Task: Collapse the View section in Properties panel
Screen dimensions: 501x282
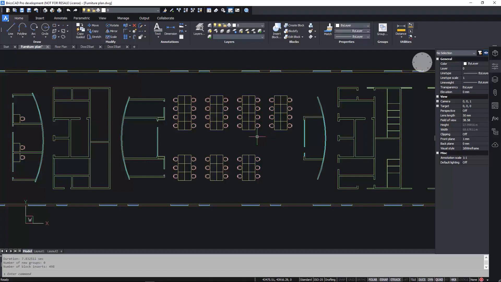Action: pos(438,97)
